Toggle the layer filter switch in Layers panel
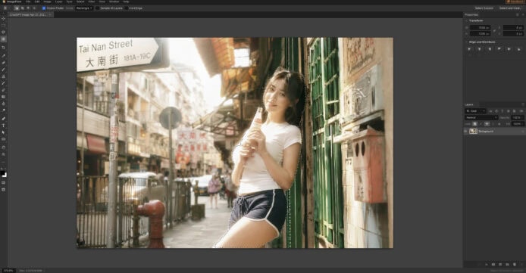This screenshot has width=526, height=273. tap(521, 111)
